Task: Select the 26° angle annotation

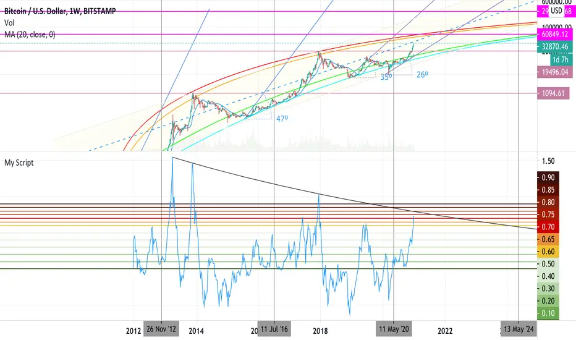Action: tap(423, 75)
